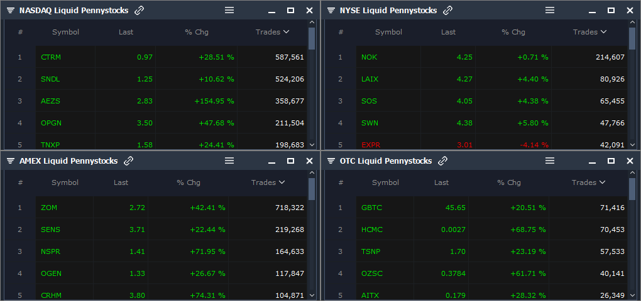Screen dimensions: 641x301
Task: Select SENS symbol in AMEX list
Action: point(50,230)
